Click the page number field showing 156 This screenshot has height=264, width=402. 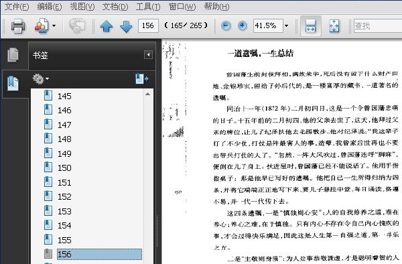point(148,25)
